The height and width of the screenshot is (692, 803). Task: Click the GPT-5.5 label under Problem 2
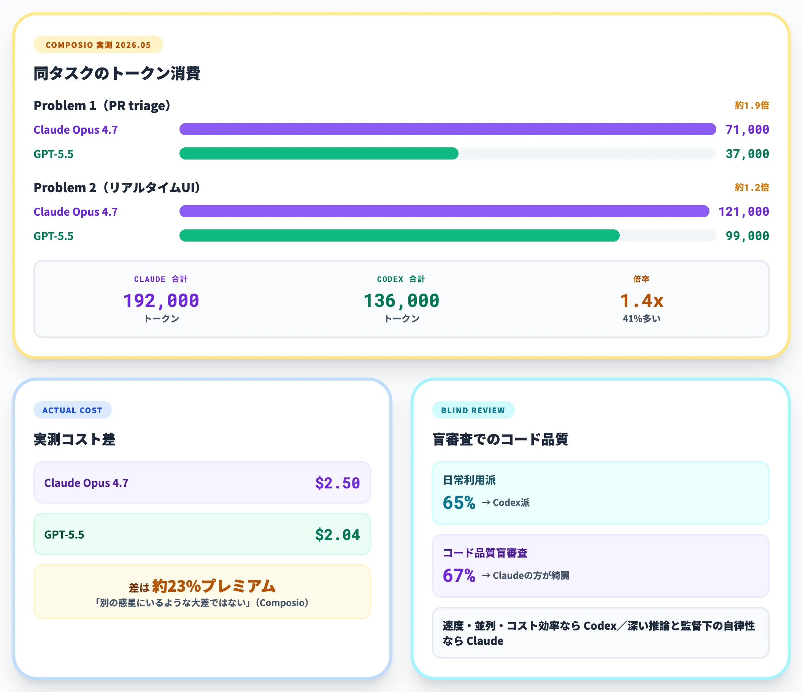click(54, 236)
